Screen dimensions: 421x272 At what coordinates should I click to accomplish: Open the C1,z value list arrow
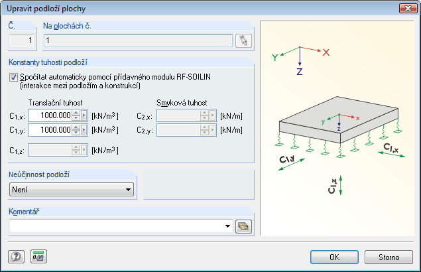84,150
